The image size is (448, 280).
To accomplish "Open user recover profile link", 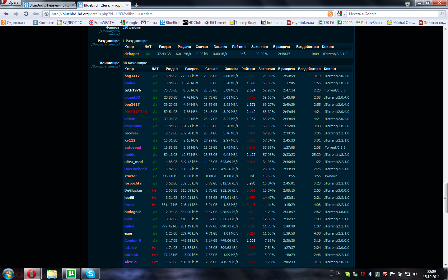I will 131,133.
